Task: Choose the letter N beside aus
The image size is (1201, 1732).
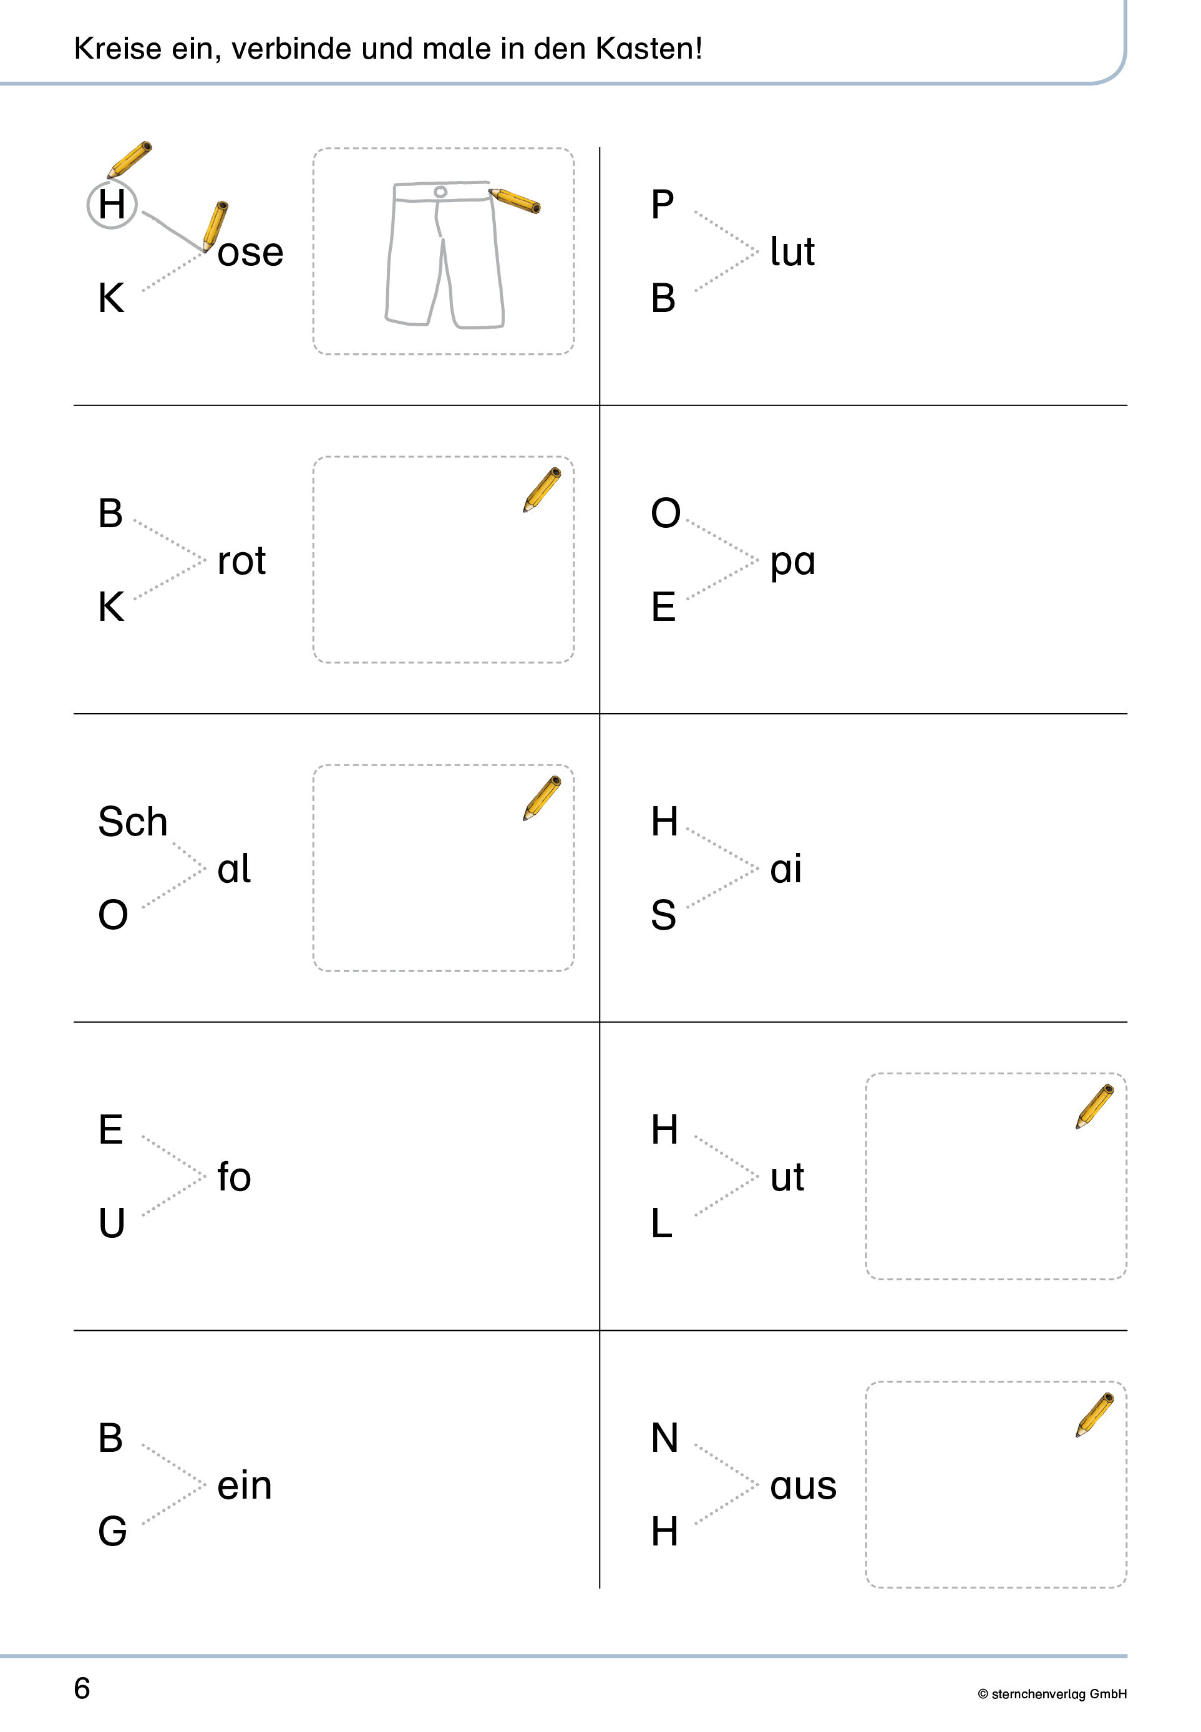Action: pos(664,1439)
